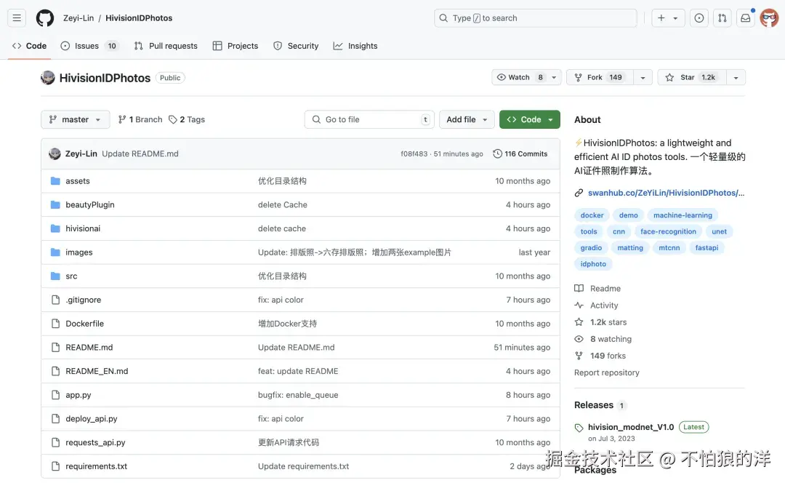The height and width of the screenshot is (483, 785).
Task: Open the 'bugfix: enable_queue' commit message
Action: tap(298, 395)
